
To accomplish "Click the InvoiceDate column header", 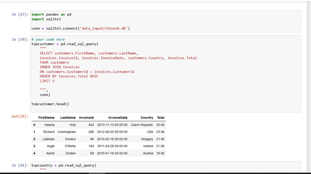I will pyautogui.click(x=118, y=118).
